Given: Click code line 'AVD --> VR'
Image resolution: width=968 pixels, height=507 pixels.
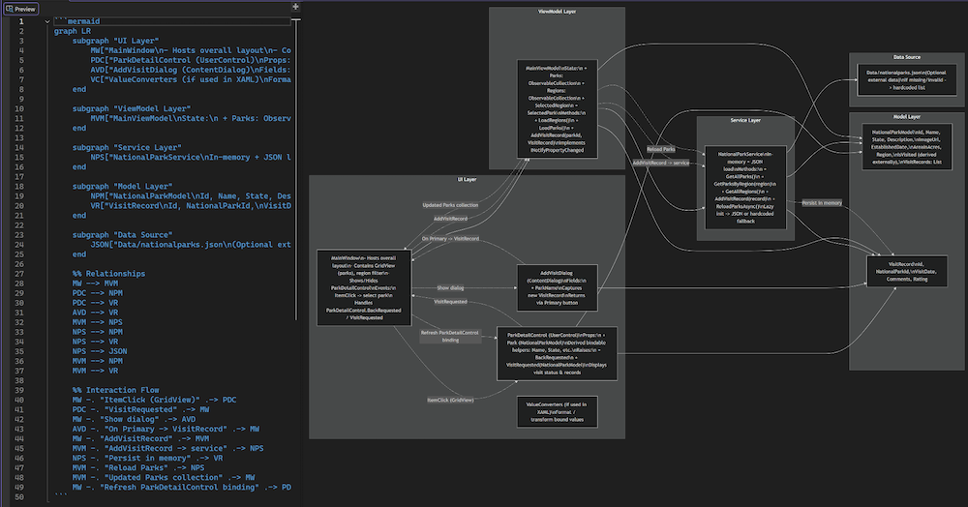Looking at the screenshot, I should (x=95, y=313).
